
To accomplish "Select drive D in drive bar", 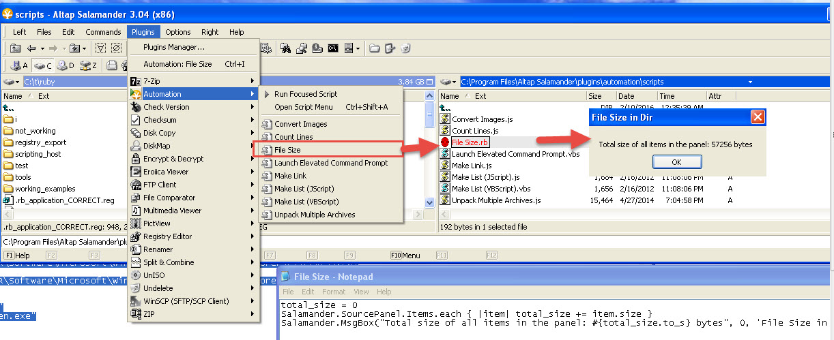I will 65,65.
